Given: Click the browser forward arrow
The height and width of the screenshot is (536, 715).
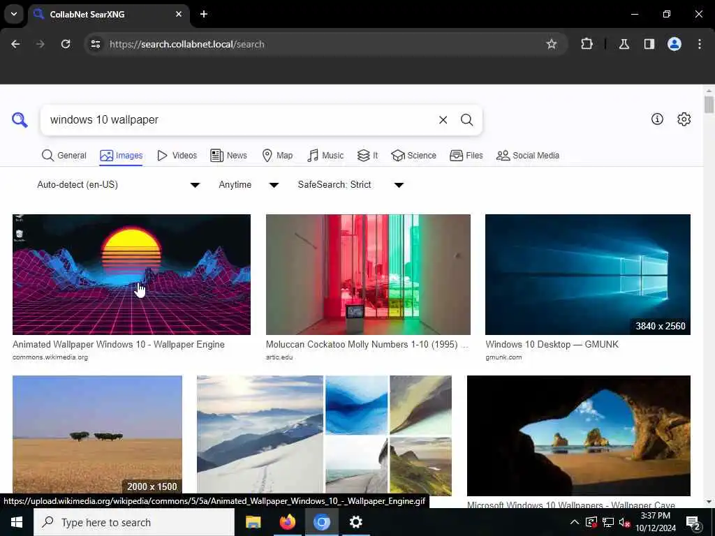Looking at the screenshot, I should (40, 44).
